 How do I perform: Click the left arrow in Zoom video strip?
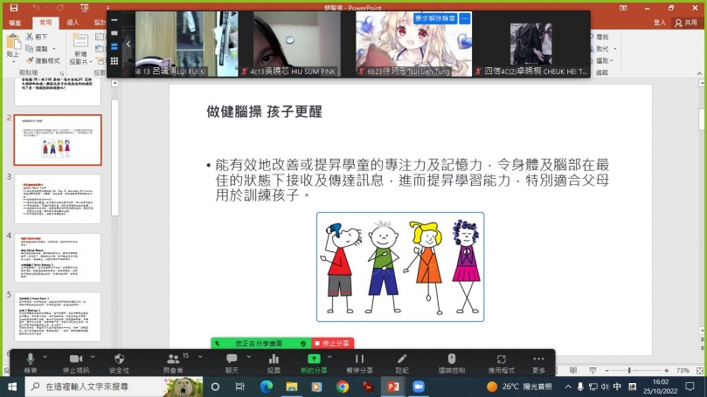128,44
